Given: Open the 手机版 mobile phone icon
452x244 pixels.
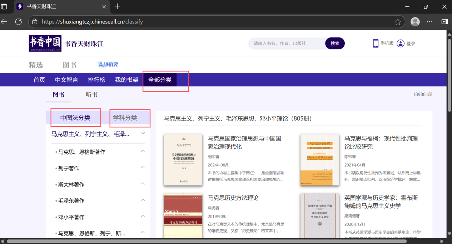Looking at the screenshot, I should coord(376,44).
